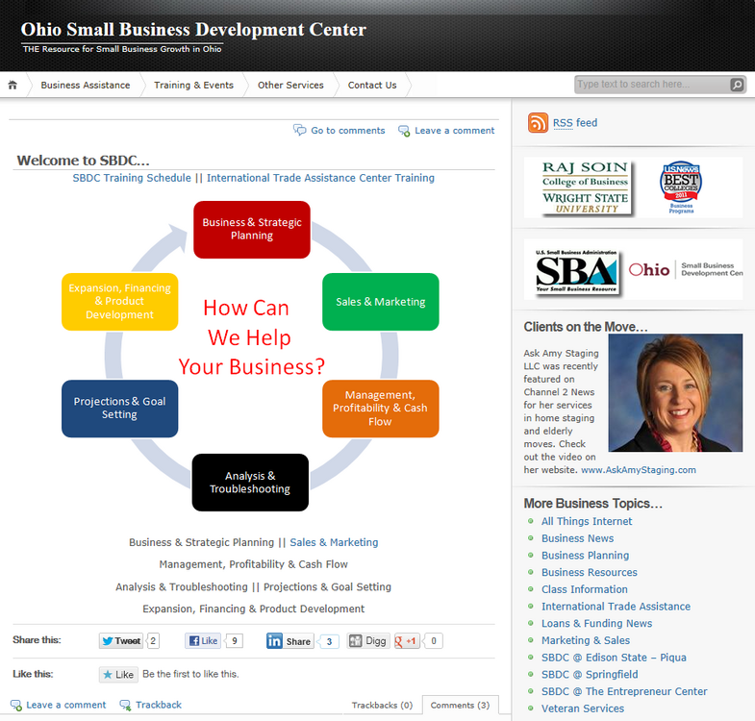Click the search magnifier icon
The height and width of the screenshot is (721, 755).
tap(737, 85)
